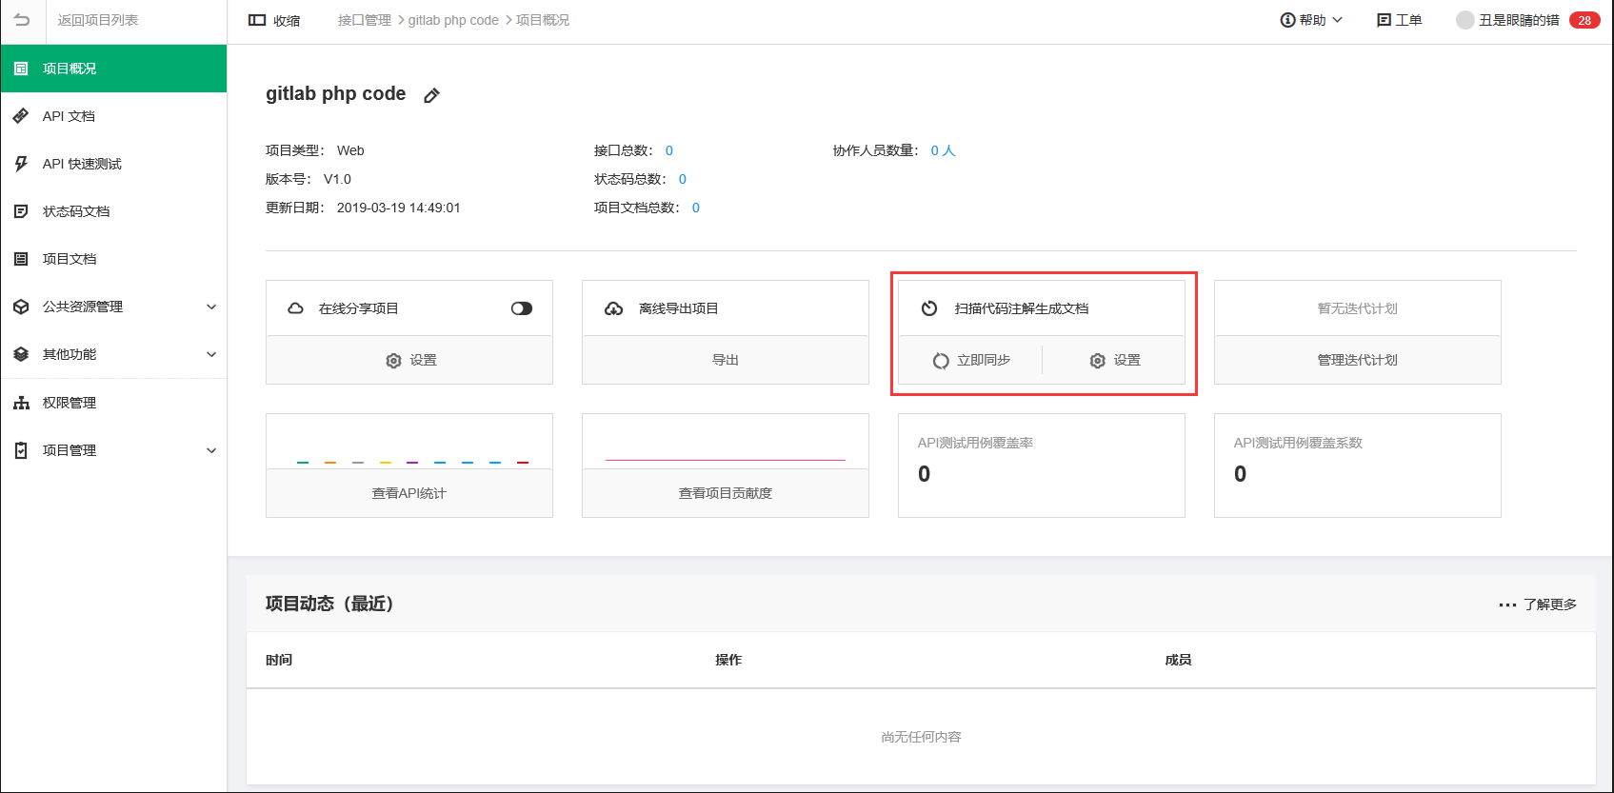Viewport: 1614px width, 793px height.
Task: Click 查看项目贡献度 button
Action: [726, 493]
